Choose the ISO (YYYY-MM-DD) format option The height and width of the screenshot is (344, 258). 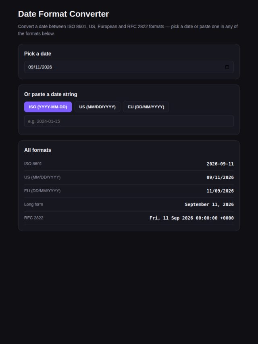[48, 107]
